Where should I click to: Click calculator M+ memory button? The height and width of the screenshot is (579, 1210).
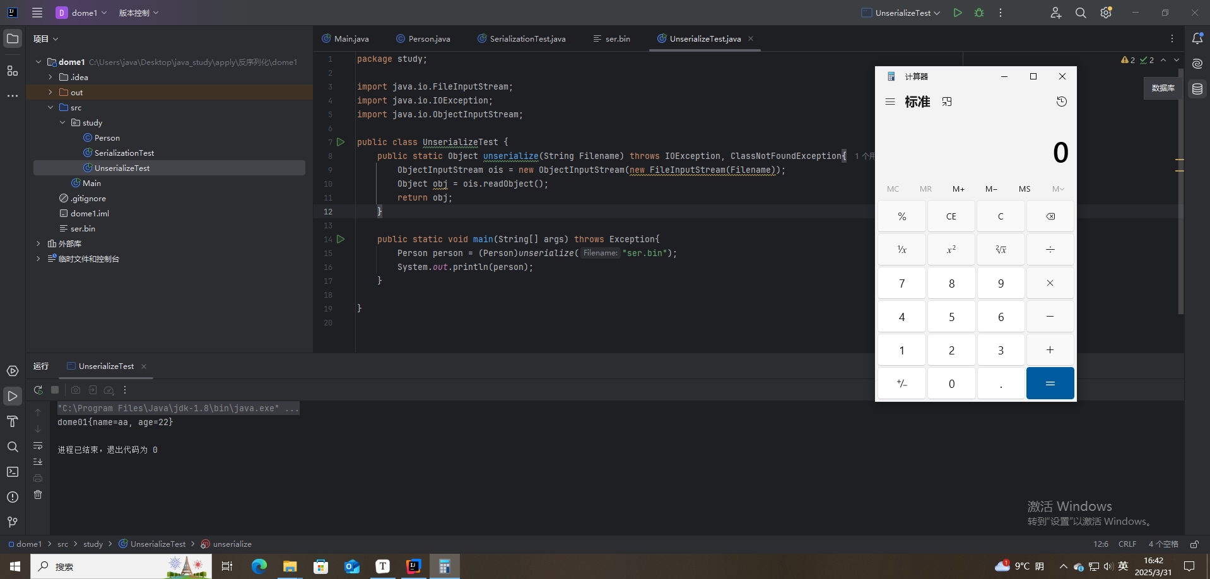(958, 189)
